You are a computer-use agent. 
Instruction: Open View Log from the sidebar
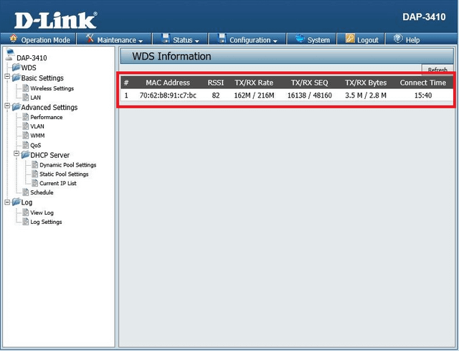tap(42, 212)
